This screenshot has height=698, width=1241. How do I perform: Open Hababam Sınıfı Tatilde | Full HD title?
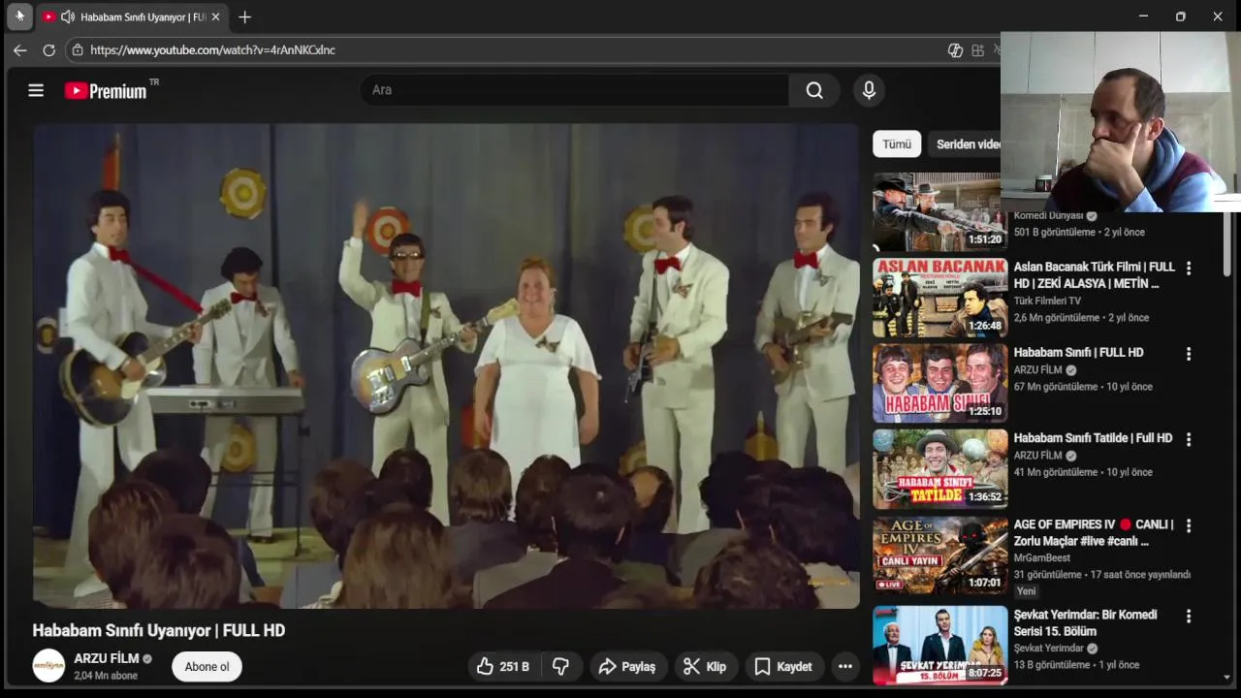coord(1093,438)
